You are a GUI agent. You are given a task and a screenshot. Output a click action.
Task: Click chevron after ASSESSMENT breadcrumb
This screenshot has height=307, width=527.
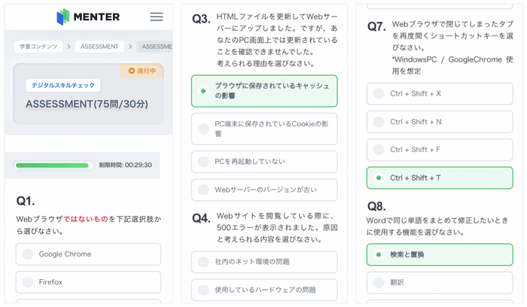[130, 47]
